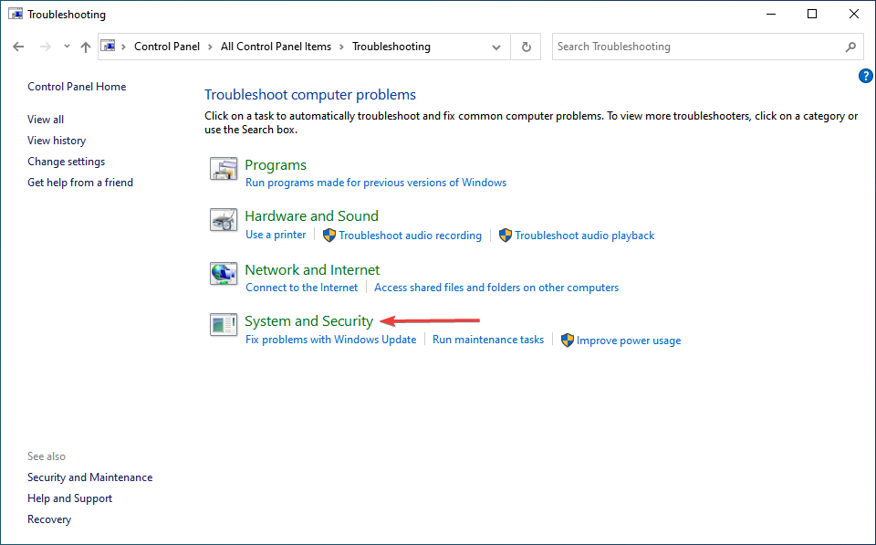Click the Hardware and Sound category icon

point(224,220)
